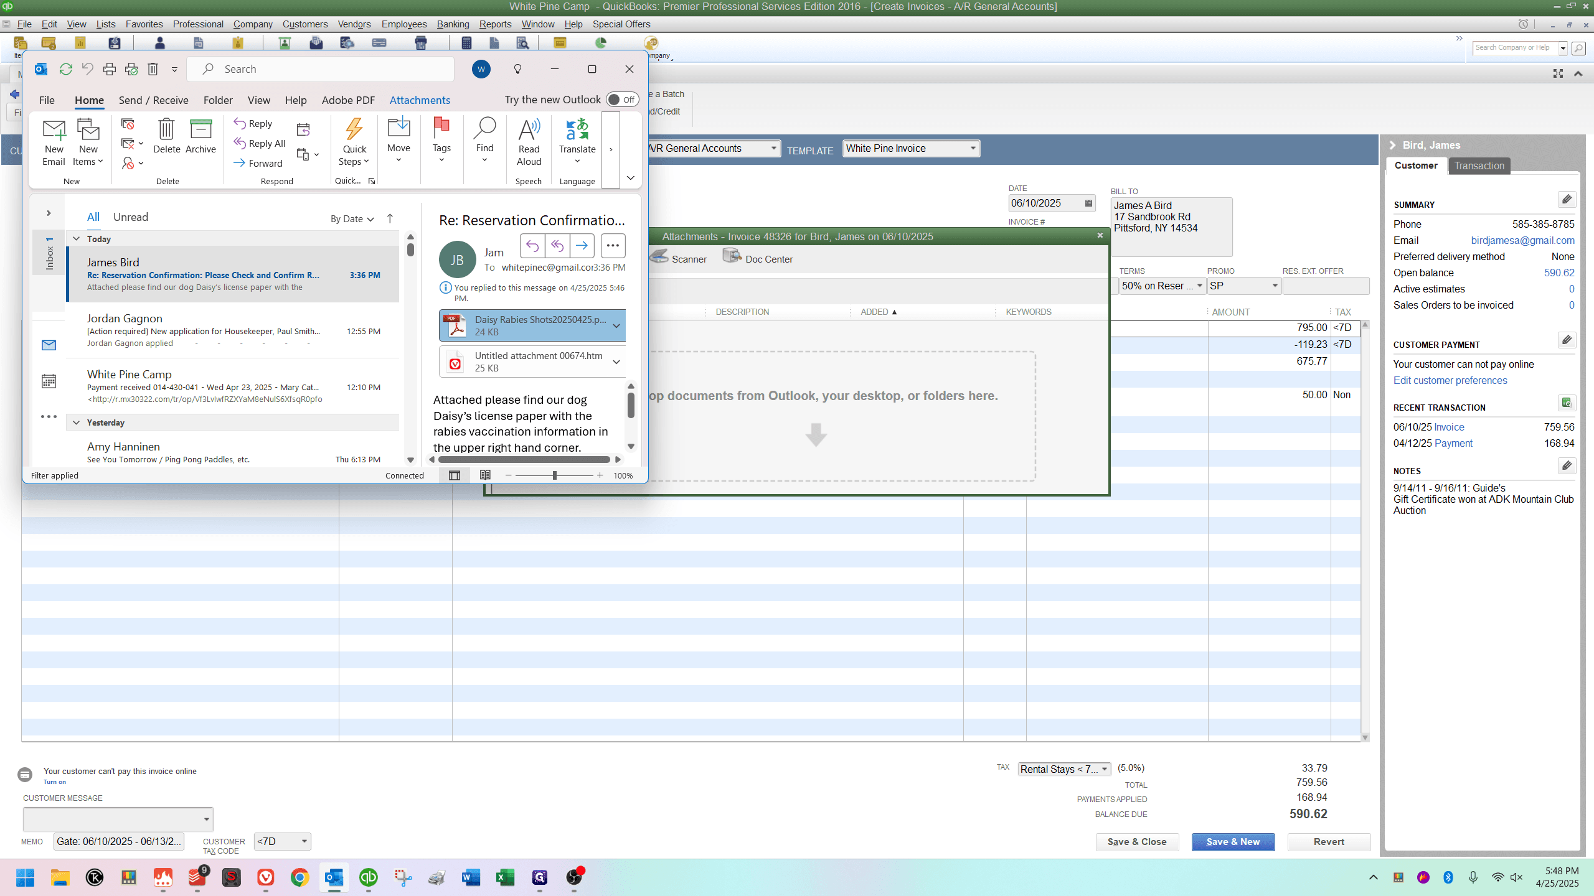This screenshot has height=896, width=1594.
Task: Expand the Outlook ribbon display options chevron
Action: tap(631, 178)
